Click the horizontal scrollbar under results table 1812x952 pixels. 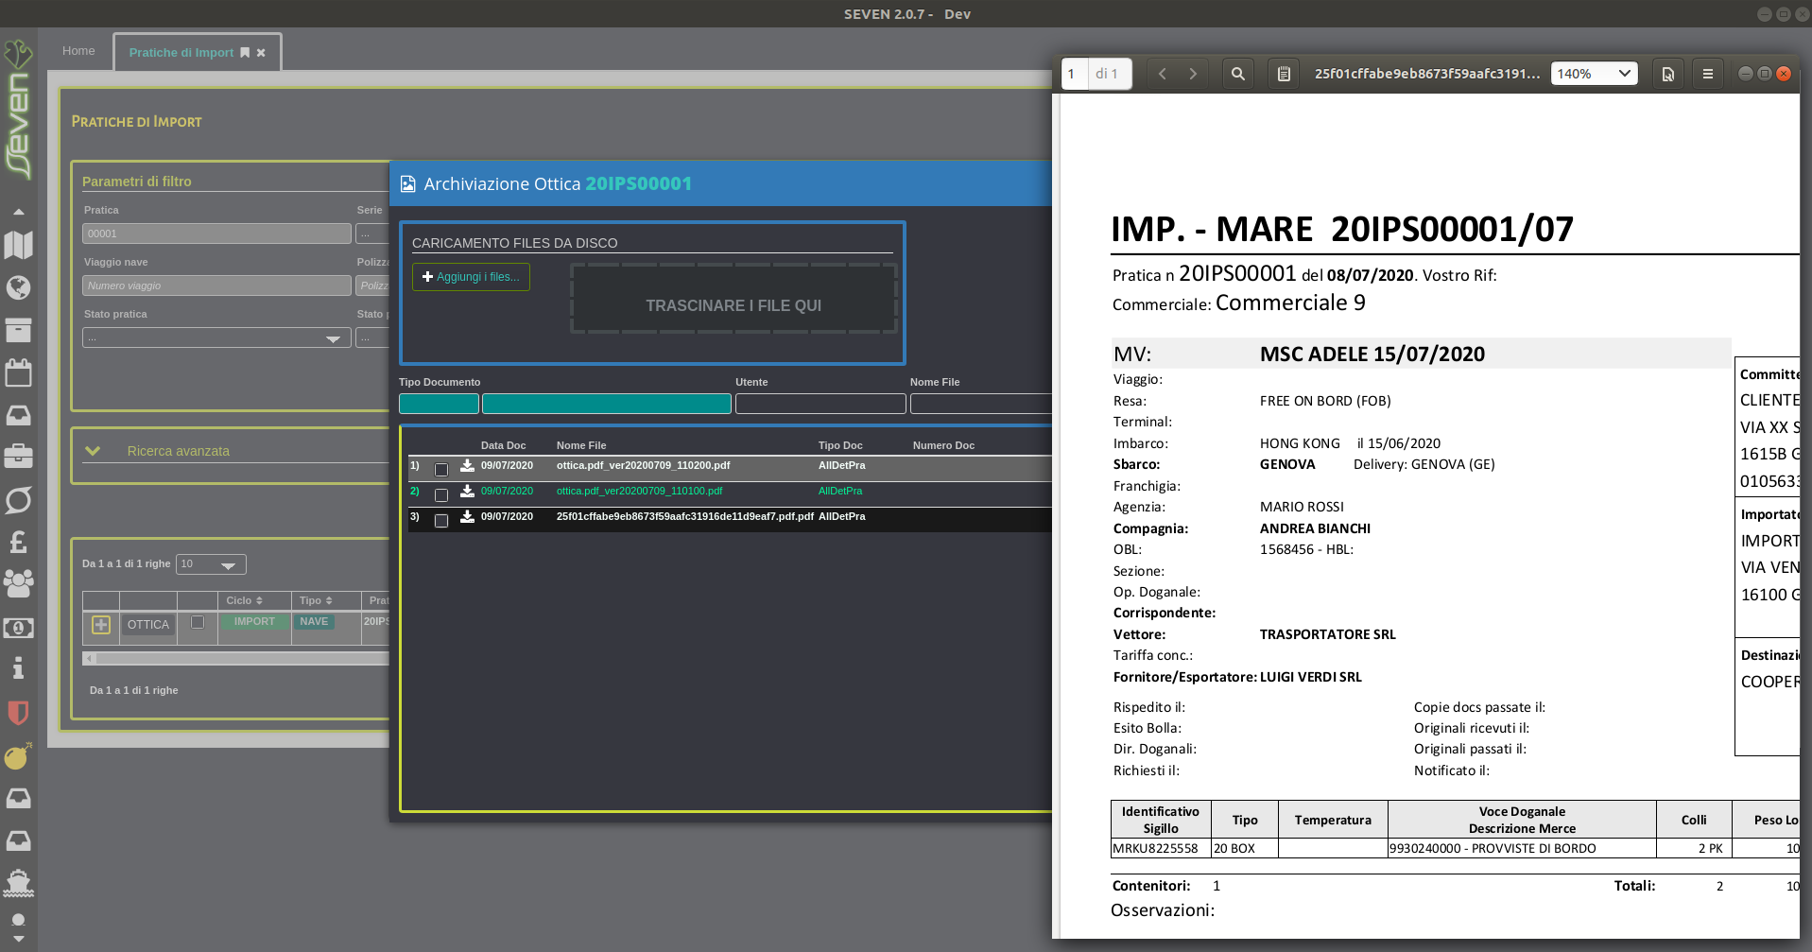coord(236,659)
